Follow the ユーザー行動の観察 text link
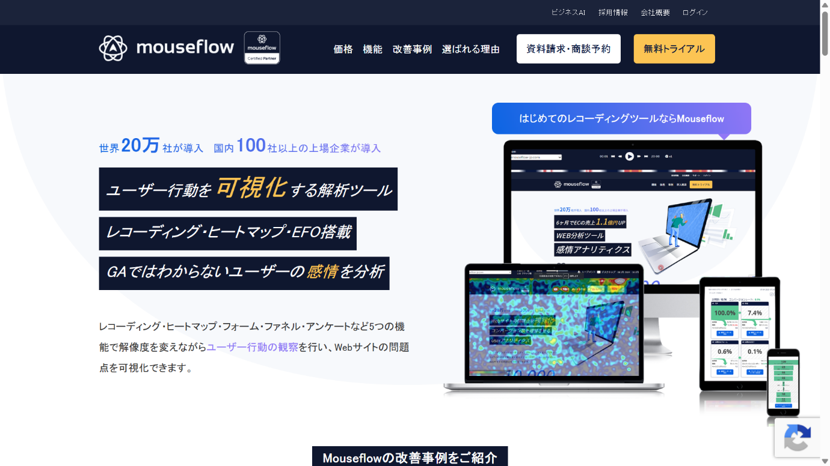 click(x=253, y=347)
